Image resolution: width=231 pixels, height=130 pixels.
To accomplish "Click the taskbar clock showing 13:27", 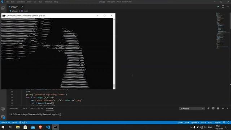I will [218, 127].
